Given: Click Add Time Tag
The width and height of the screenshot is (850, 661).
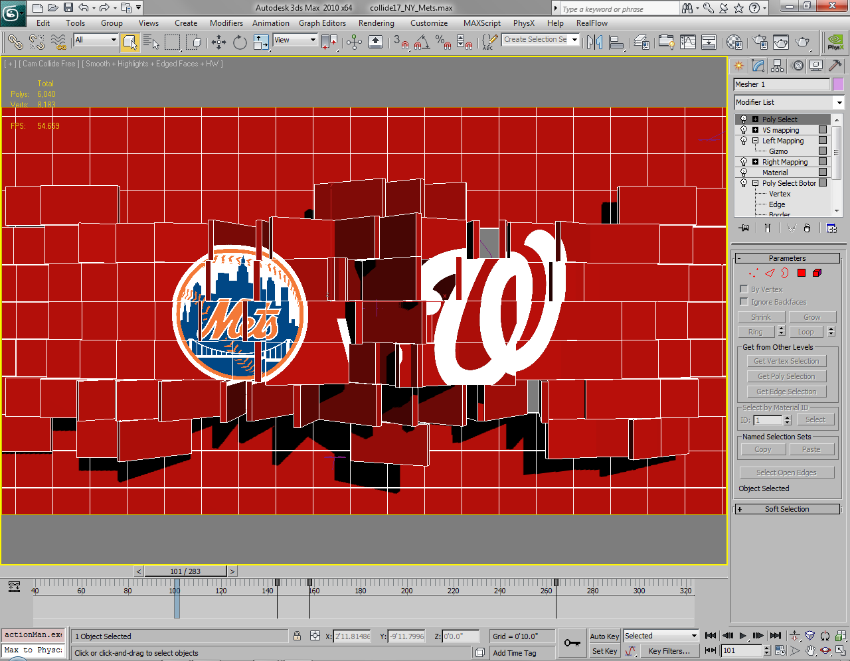Looking at the screenshot, I should coord(515,653).
